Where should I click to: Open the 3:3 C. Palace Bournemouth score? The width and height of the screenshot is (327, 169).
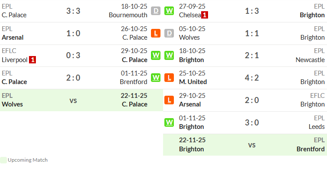pyautogui.click(x=73, y=11)
